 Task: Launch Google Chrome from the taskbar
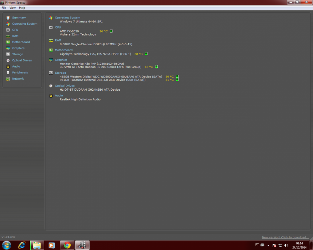pos(67,245)
